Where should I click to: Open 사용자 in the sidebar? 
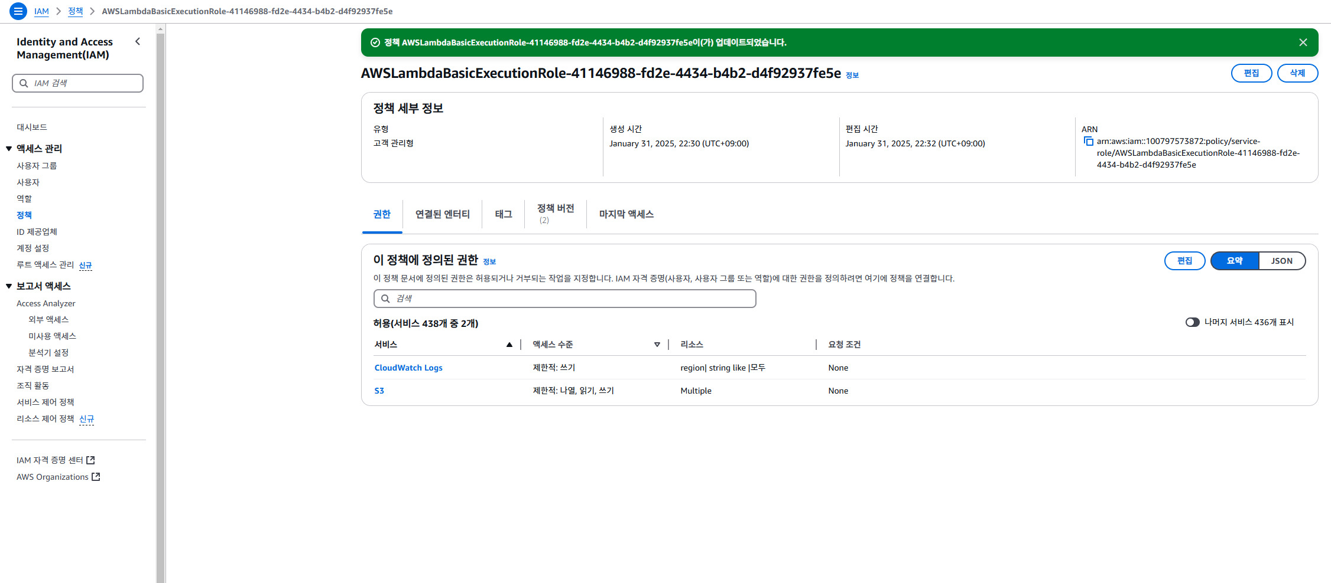pyautogui.click(x=28, y=182)
